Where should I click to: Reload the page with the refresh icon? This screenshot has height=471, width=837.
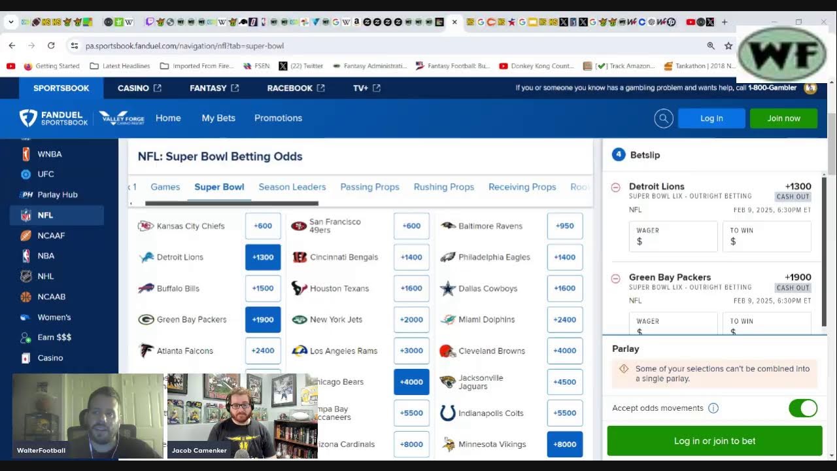[51, 46]
